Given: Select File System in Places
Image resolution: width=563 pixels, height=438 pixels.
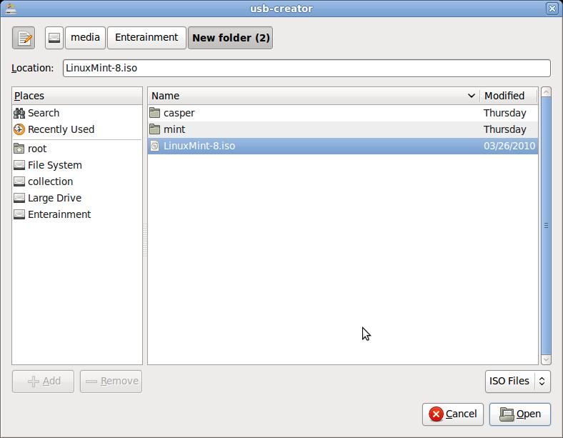Looking at the screenshot, I should [x=77, y=165].
